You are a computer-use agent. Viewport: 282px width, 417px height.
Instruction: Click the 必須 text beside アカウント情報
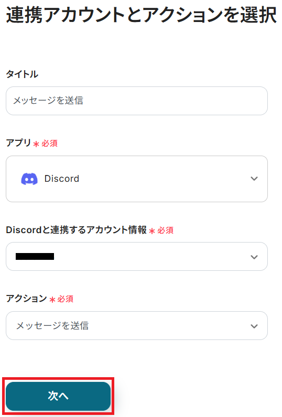pos(165,231)
